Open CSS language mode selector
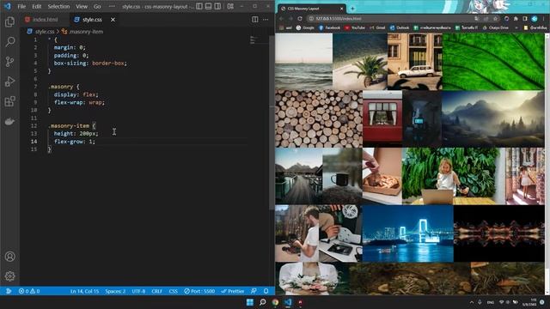Image resolution: width=550 pixels, height=309 pixels. point(174,291)
